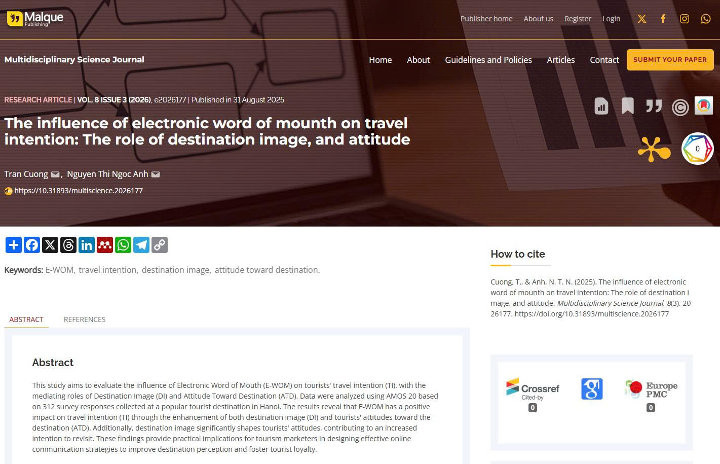Share the article via WhatsApp

click(123, 245)
